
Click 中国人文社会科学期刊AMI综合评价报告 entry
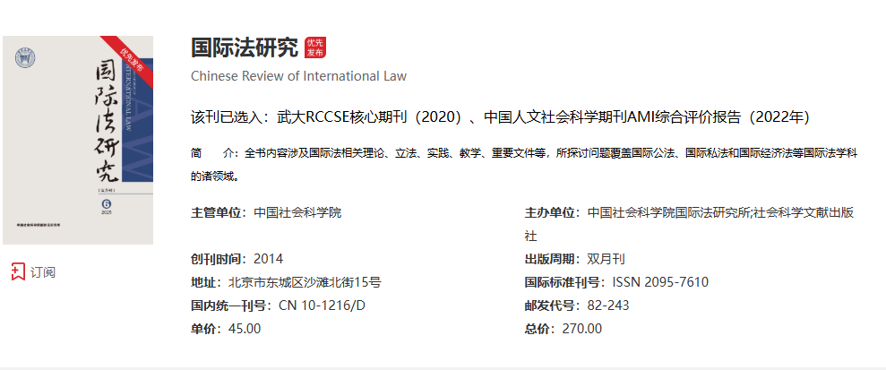[647, 117]
